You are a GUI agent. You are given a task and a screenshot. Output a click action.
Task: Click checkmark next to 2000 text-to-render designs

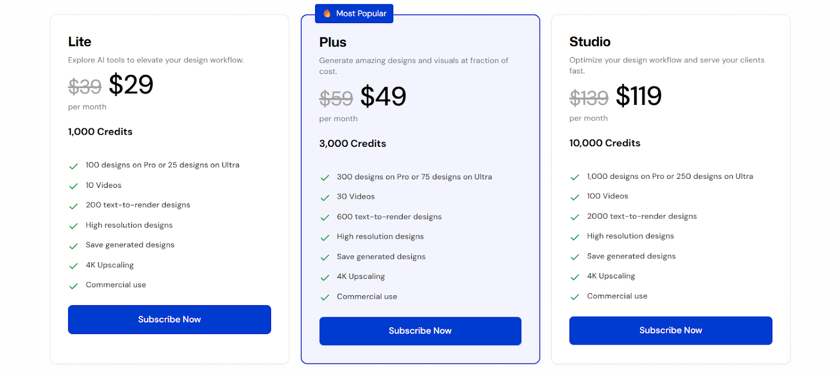click(575, 217)
